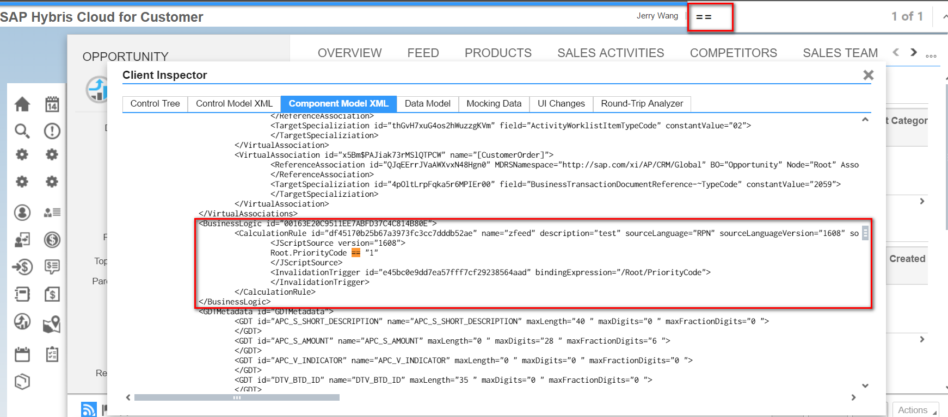Click the opportunity chart icon under OPPORTUNITY
Image resolution: width=948 pixels, height=417 pixels.
click(97, 90)
